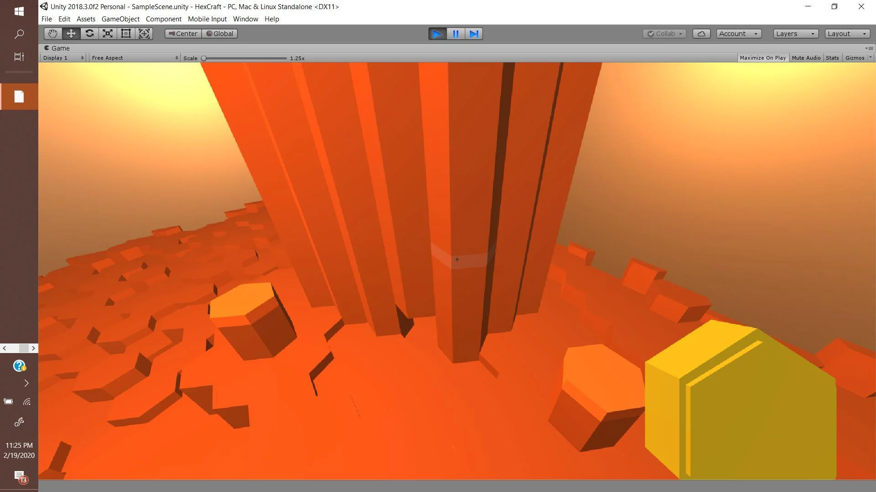Step forward one frame
Screen dimensions: 876x492
click(x=474, y=34)
